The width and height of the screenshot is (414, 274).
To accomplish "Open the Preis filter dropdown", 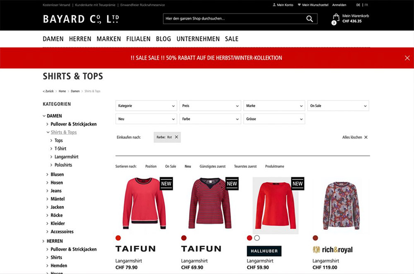I will click(x=210, y=106).
